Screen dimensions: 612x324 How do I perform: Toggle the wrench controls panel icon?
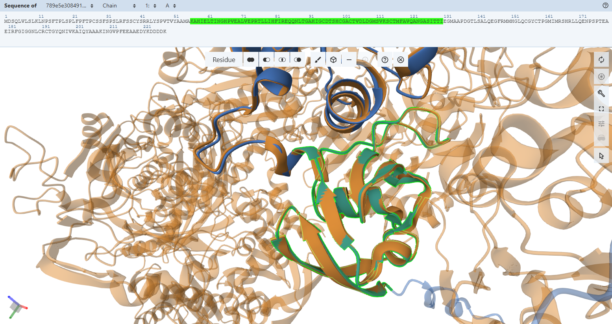coord(601,93)
